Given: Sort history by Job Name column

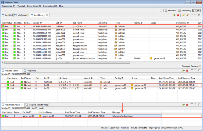Looking at the screenshot, I should coord(85,23).
